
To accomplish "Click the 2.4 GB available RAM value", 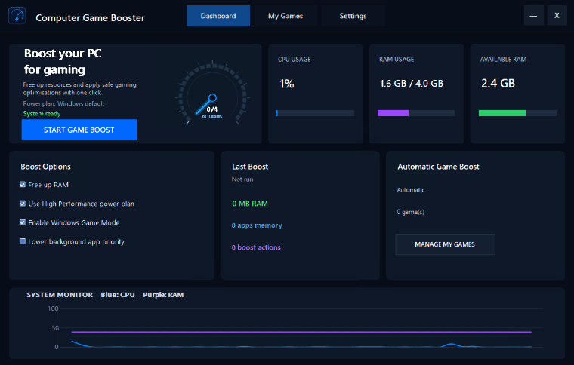I will (498, 84).
